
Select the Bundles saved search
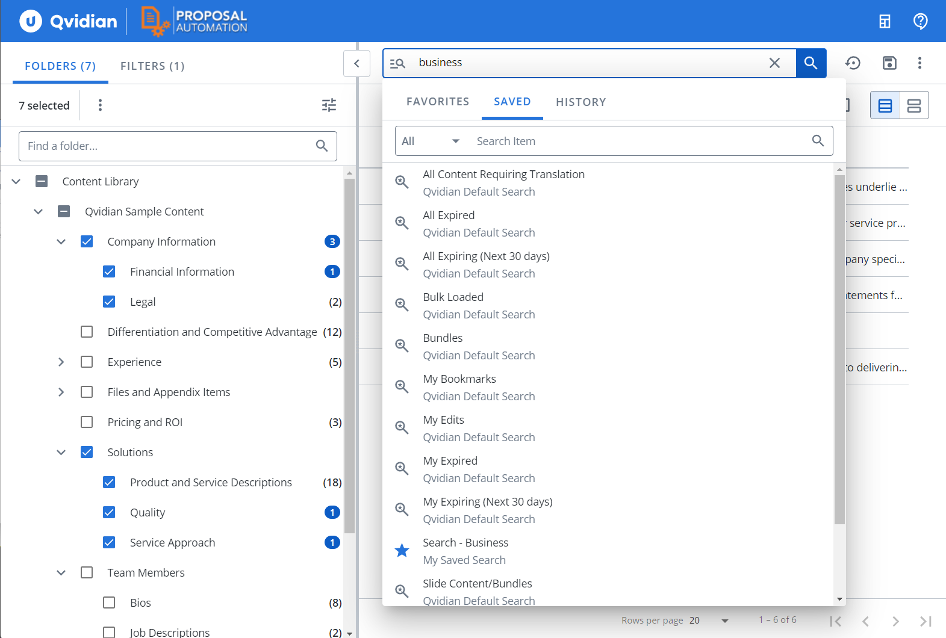pyautogui.click(x=608, y=347)
